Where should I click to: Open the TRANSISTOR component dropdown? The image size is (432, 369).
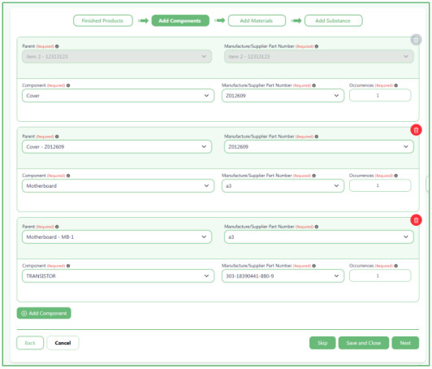tap(118, 276)
